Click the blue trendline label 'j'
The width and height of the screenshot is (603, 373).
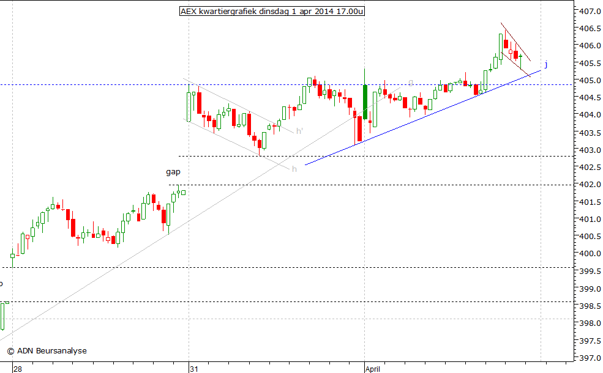545,64
